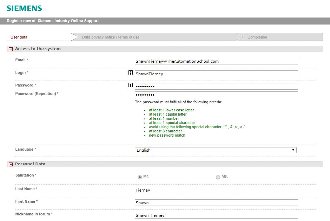The width and height of the screenshot is (330, 221).
Task: Go to Data privacy notice / terms of use step
Action: (x=111, y=37)
